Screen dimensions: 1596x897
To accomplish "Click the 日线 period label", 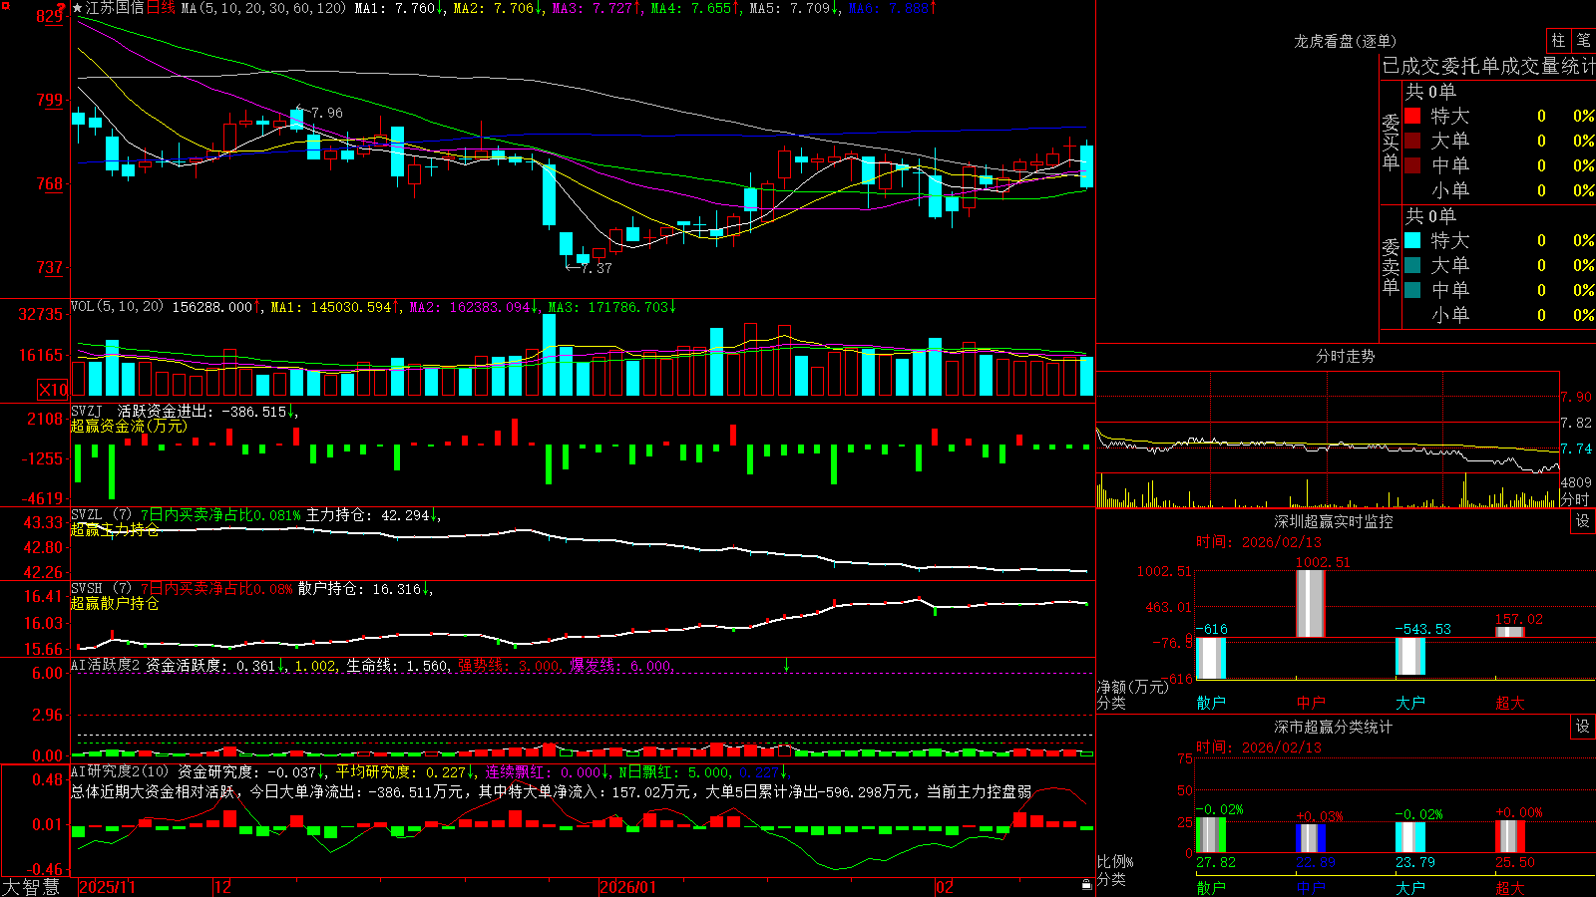I will pyautogui.click(x=161, y=8).
